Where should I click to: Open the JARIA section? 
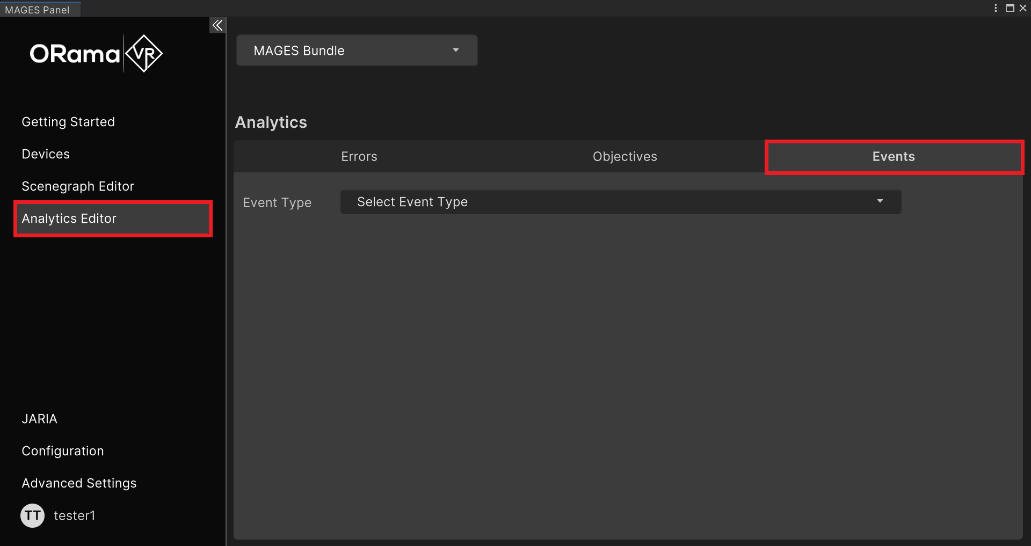point(39,419)
